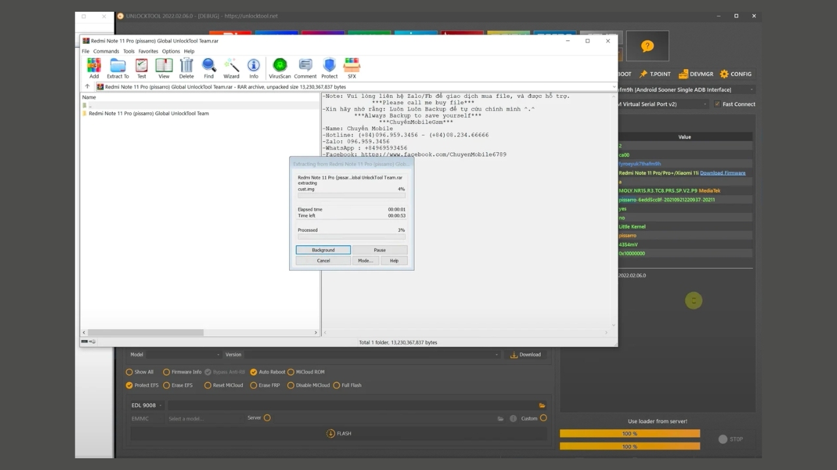Enable Reset MiCloud option
Image resolution: width=837 pixels, height=470 pixels.
coord(207,385)
